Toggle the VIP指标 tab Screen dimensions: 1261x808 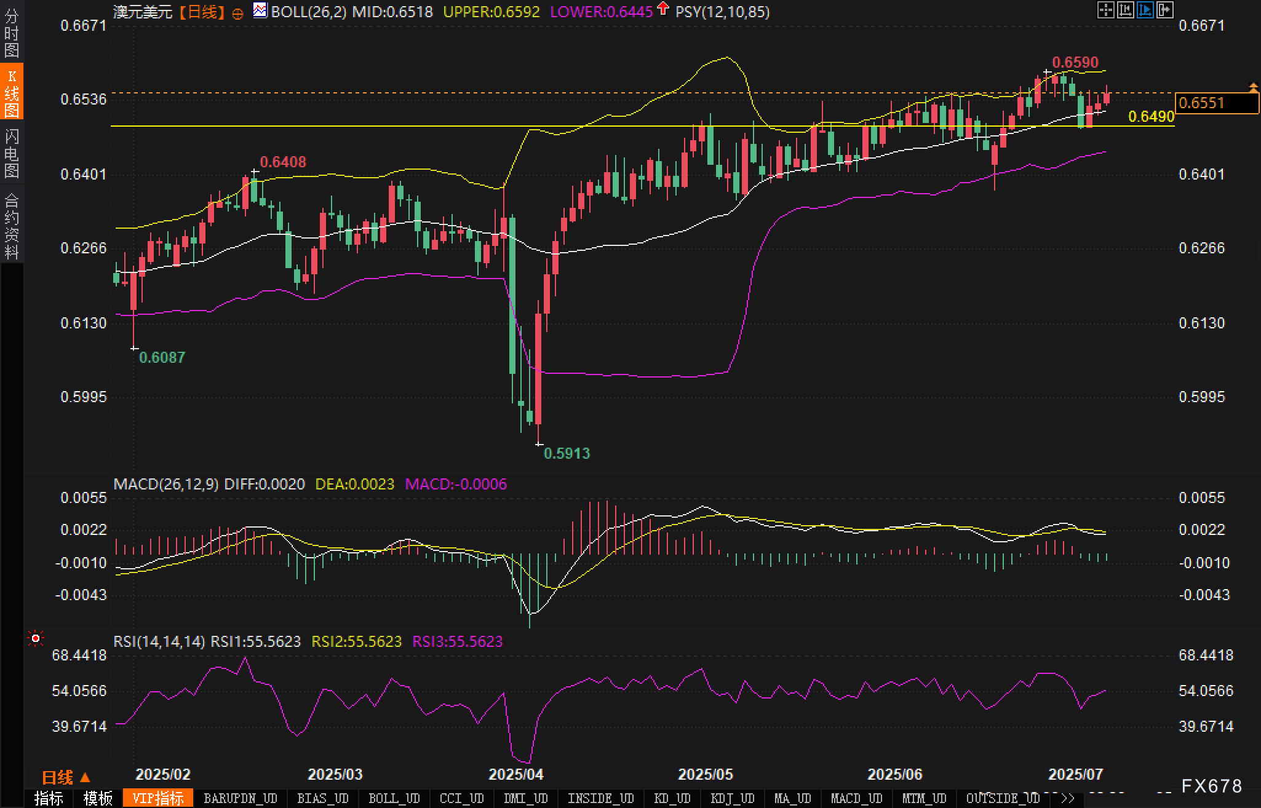tap(158, 798)
